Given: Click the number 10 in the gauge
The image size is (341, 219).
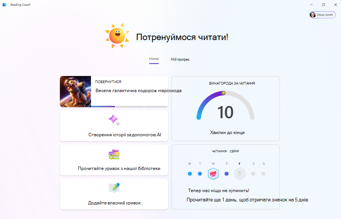Looking at the screenshot, I should (x=226, y=112).
